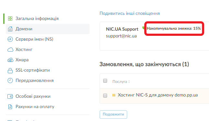The height and width of the screenshot is (121, 209).
Task: Click the clock icon for Передзамовлення
Action: 10,81
